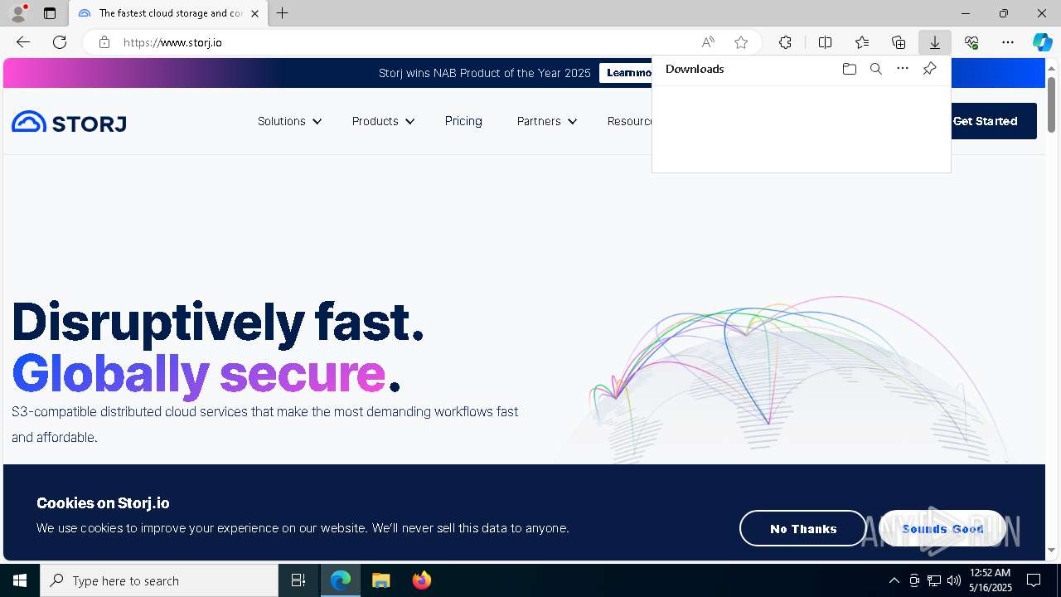Screen dimensions: 1061x597
Task: Expand the Products menu
Action: click(x=382, y=121)
